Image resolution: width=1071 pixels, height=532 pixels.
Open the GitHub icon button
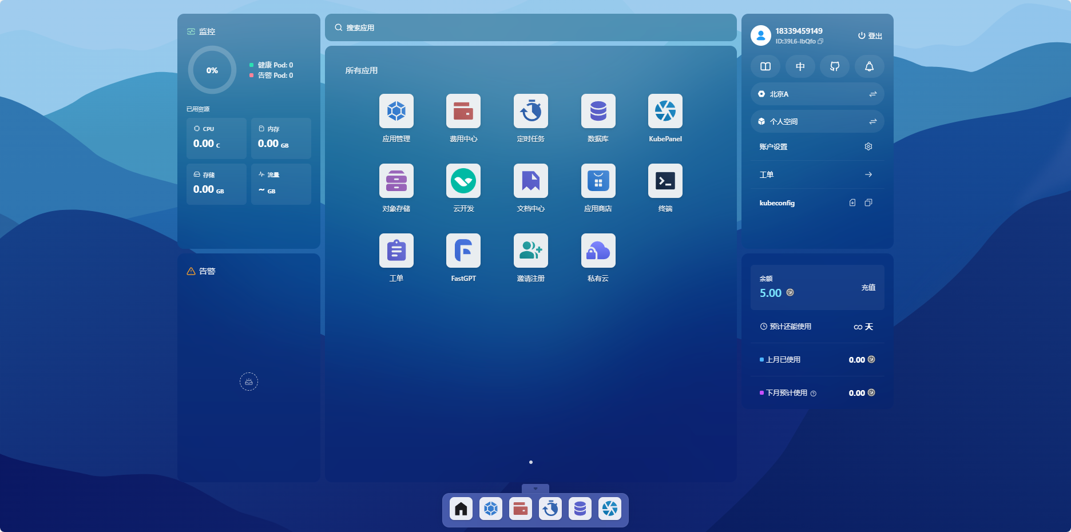pyautogui.click(x=835, y=66)
